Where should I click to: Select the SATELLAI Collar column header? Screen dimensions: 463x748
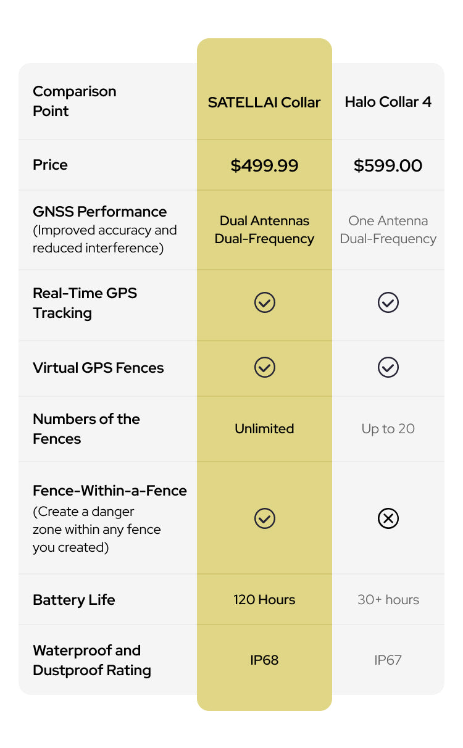click(264, 102)
